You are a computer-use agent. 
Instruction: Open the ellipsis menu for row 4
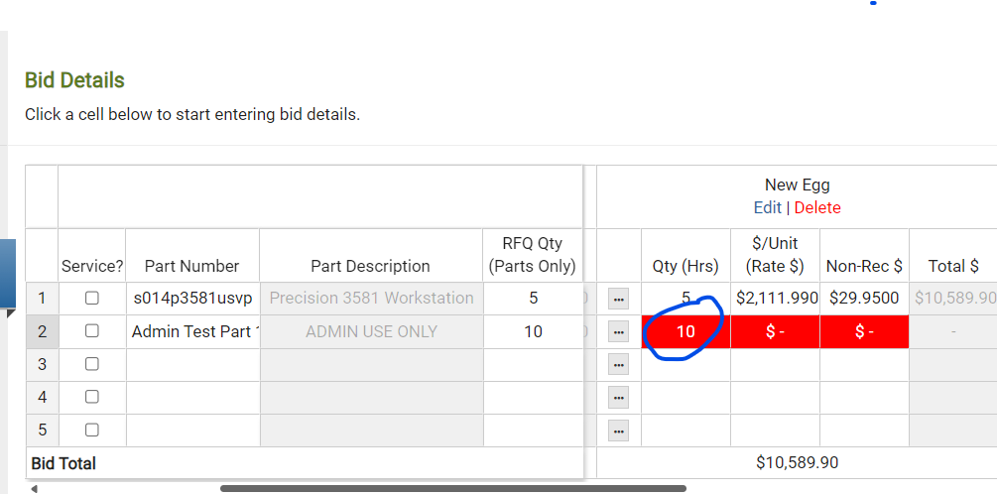pos(619,398)
